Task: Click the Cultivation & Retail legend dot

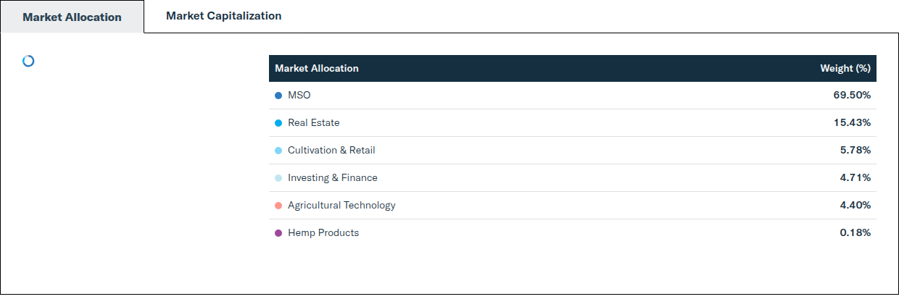Action: 278,151
